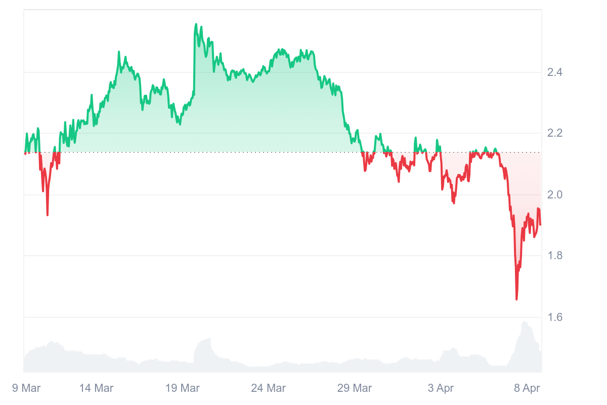Click the 29 Mar date label
The width and height of the screenshot is (607, 405).
[x=355, y=388]
